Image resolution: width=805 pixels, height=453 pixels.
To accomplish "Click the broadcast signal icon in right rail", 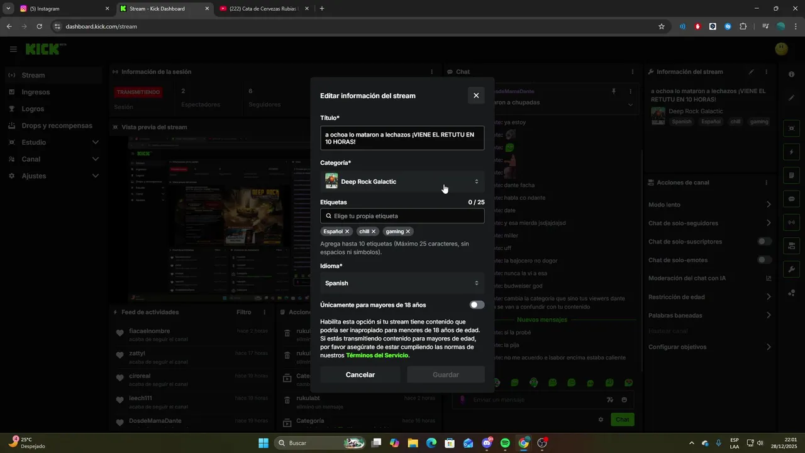I will [792, 222].
